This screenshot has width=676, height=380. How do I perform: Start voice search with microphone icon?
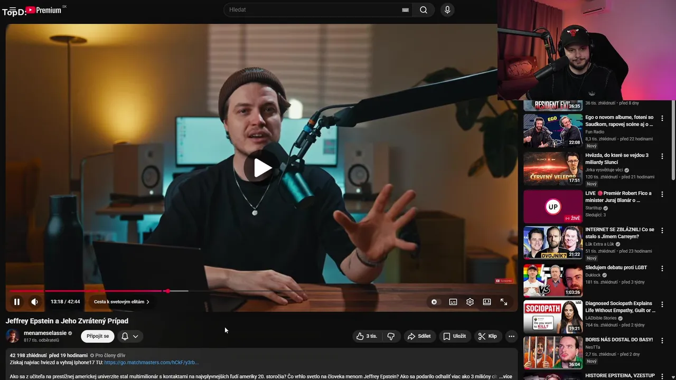(x=447, y=9)
